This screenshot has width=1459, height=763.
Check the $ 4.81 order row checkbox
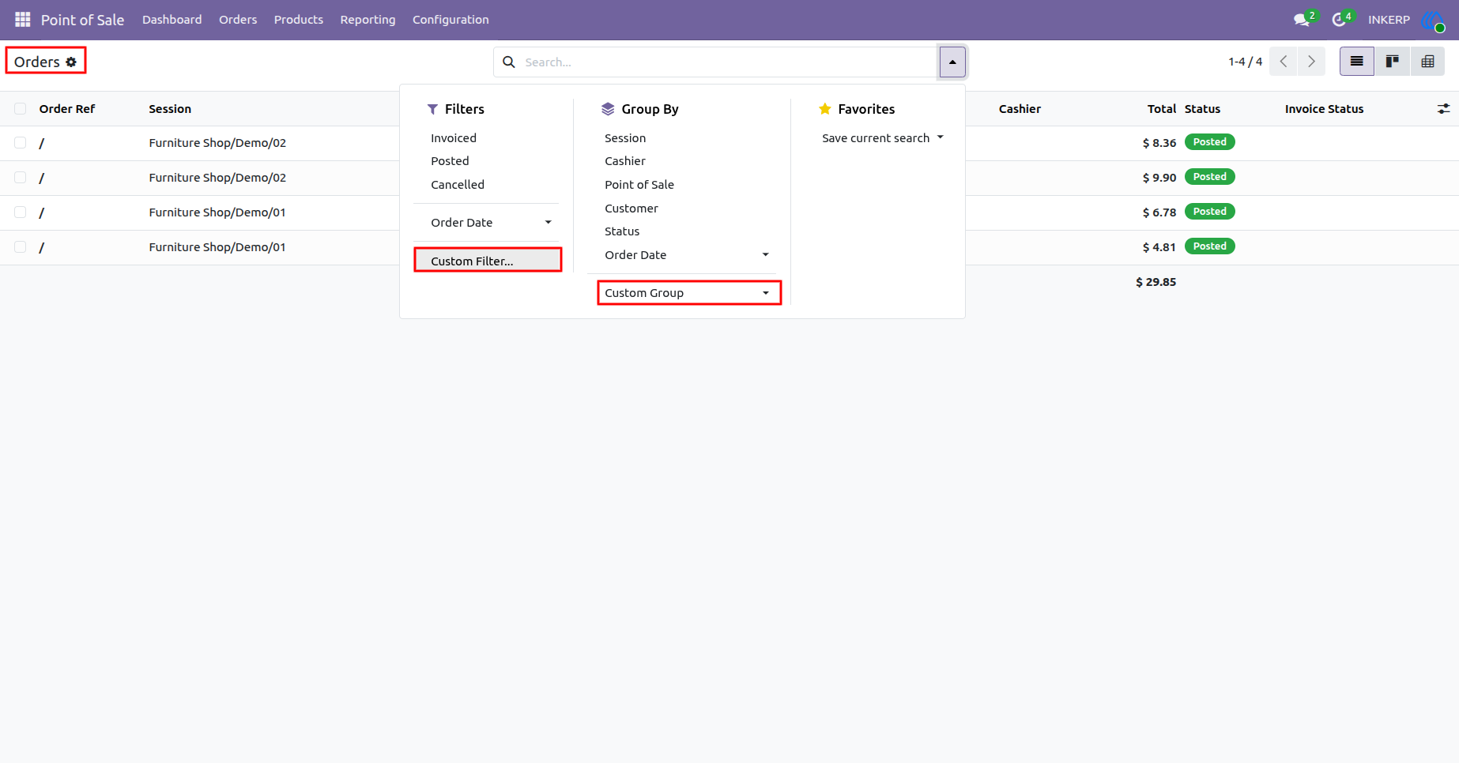(21, 247)
